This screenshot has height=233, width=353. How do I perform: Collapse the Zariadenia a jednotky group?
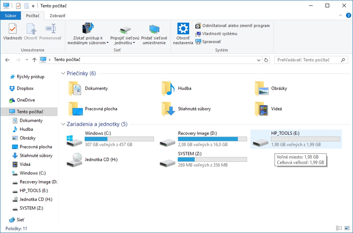click(x=63, y=124)
